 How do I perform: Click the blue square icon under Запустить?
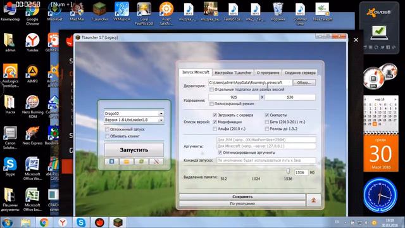111,161
